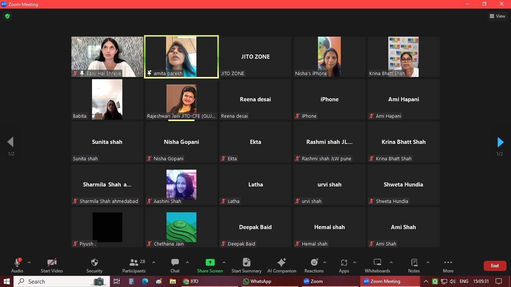Click the red End meeting button
The width and height of the screenshot is (511, 287).
[495, 266]
